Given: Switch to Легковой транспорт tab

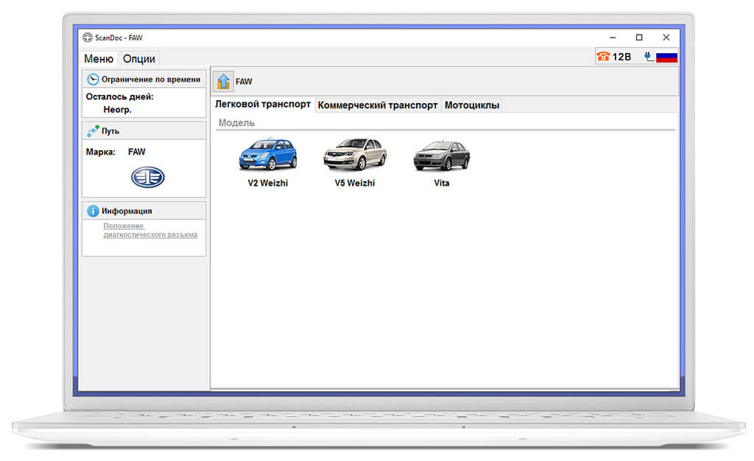Looking at the screenshot, I should point(263,105).
